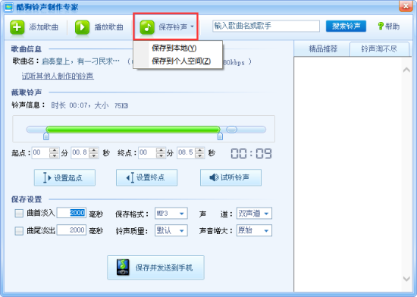Click the 添加歌曲 text label
417x297 pixels.
(x=44, y=27)
